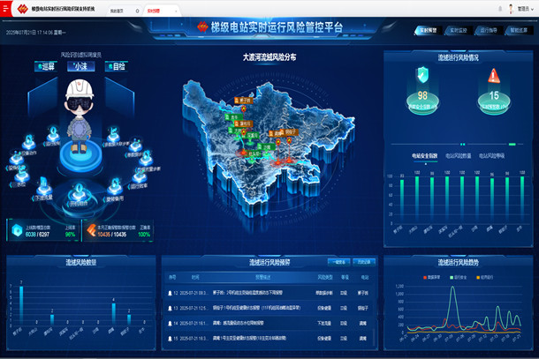Click the green shield safety index icon
This screenshot has width=539, height=359.
click(x=422, y=78)
